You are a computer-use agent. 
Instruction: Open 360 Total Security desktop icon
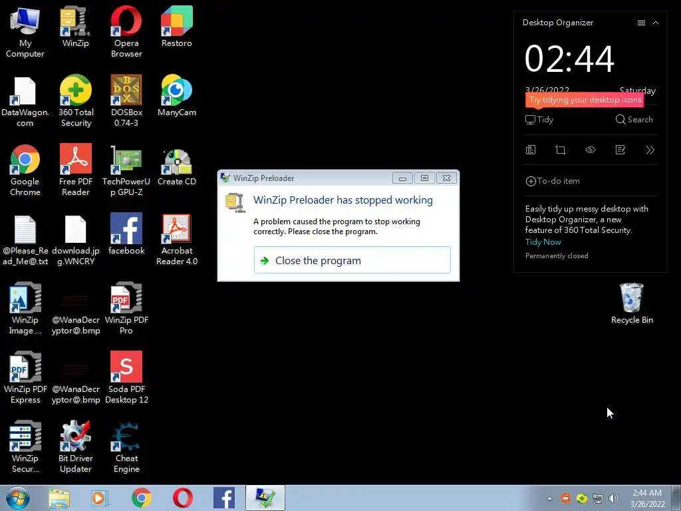click(76, 101)
